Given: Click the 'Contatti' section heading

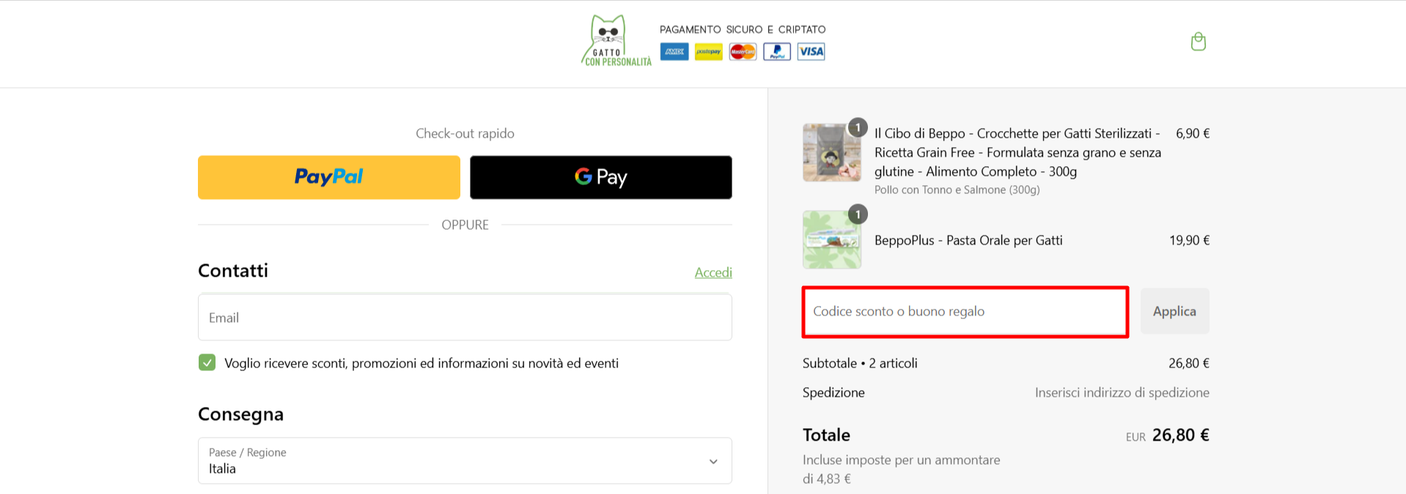Looking at the screenshot, I should coord(233,271).
